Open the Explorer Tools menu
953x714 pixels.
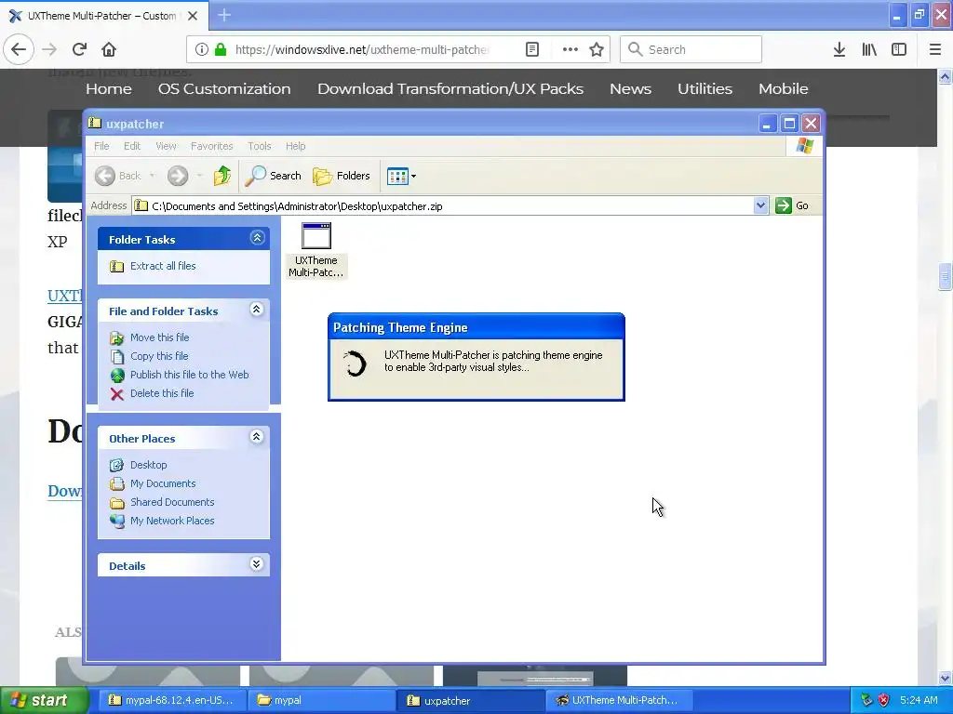point(259,146)
